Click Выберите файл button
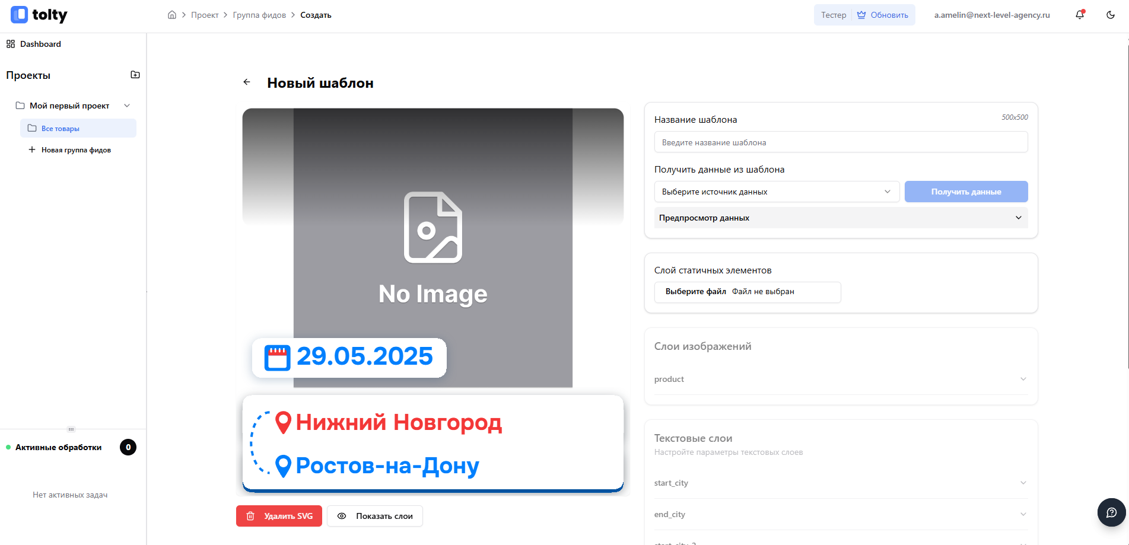Viewport: 1129px width, 545px height. pos(696,291)
